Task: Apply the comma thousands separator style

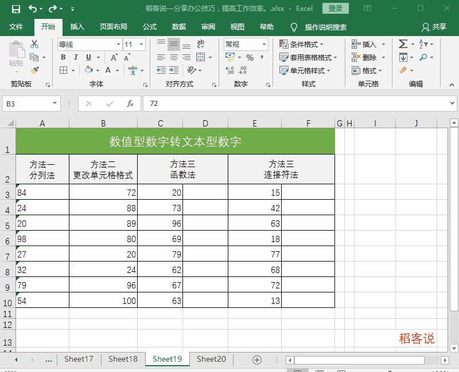Action: click(262, 57)
